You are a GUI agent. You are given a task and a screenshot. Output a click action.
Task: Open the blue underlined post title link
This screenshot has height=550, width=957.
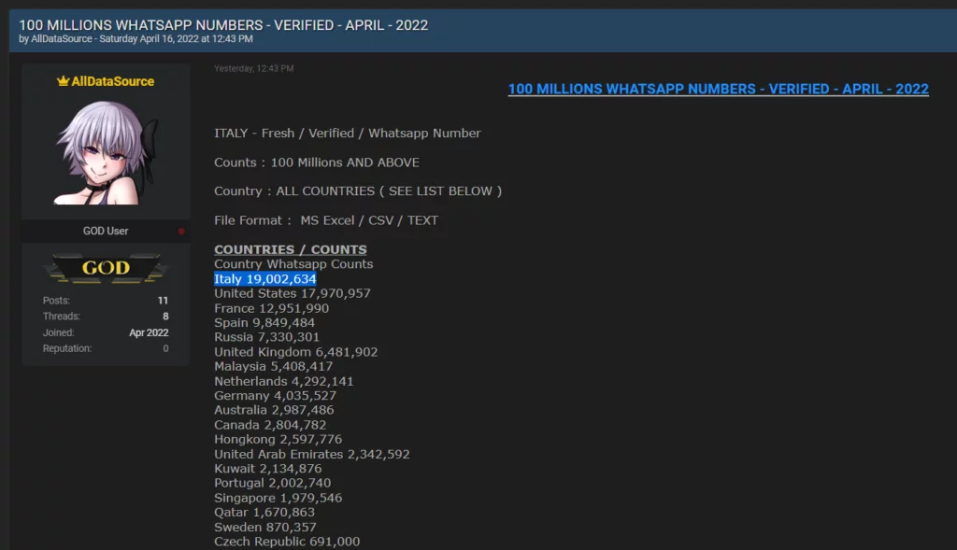[718, 90]
